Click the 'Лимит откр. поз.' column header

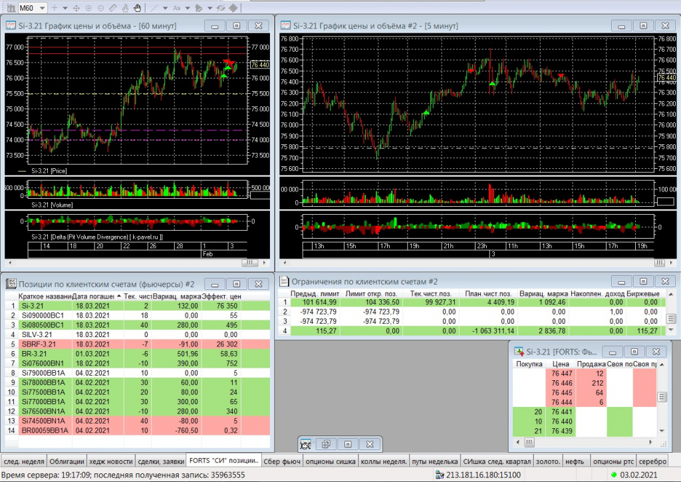[x=371, y=294]
